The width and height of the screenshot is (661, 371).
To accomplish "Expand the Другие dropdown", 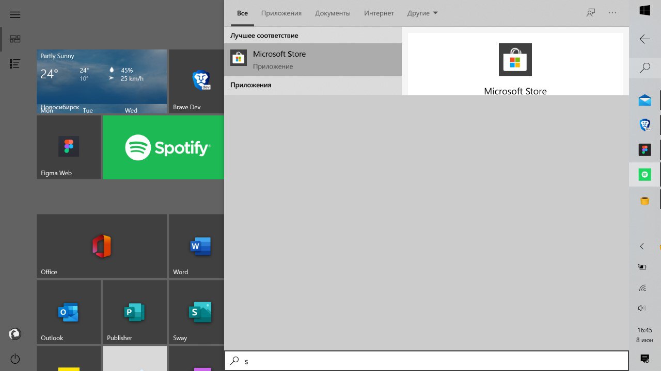I will coord(422,13).
